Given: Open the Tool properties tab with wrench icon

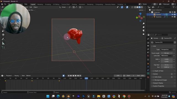Looking at the screenshot, I should 148,39.
